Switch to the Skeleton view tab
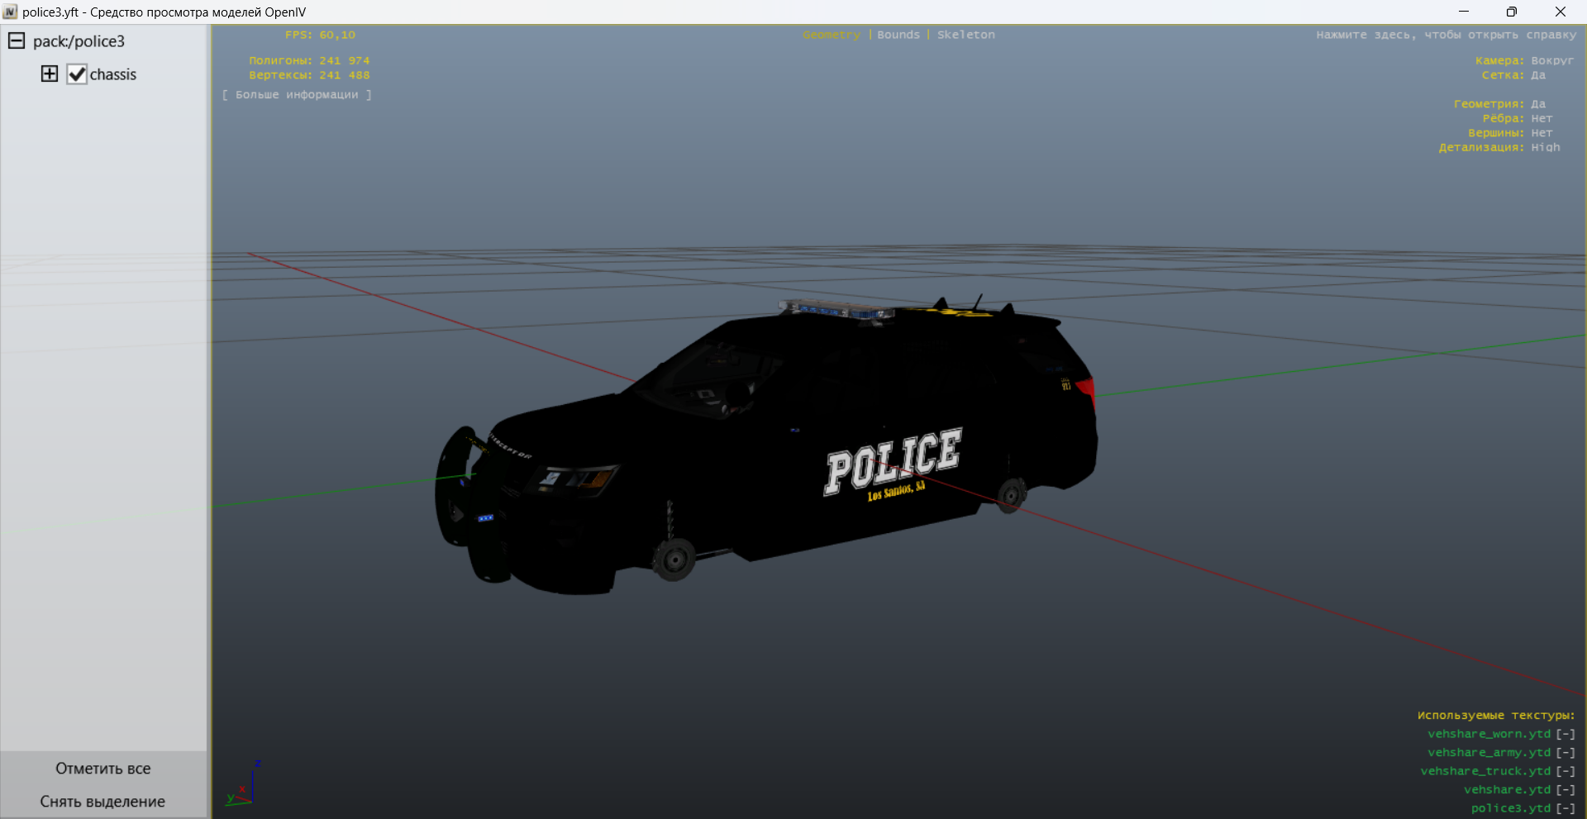This screenshot has width=1587, height=819. (965, 35)
